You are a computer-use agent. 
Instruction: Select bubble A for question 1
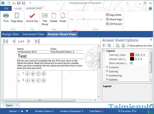(27, 74)
